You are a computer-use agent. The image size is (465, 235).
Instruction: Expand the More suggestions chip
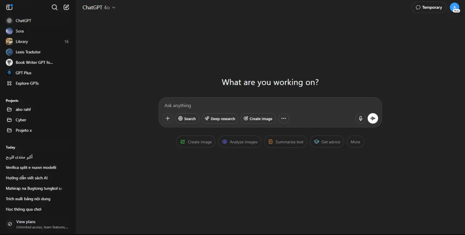coord(355,142)
